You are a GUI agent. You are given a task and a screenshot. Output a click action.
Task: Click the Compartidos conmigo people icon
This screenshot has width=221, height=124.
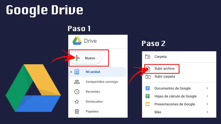(77, 82)
